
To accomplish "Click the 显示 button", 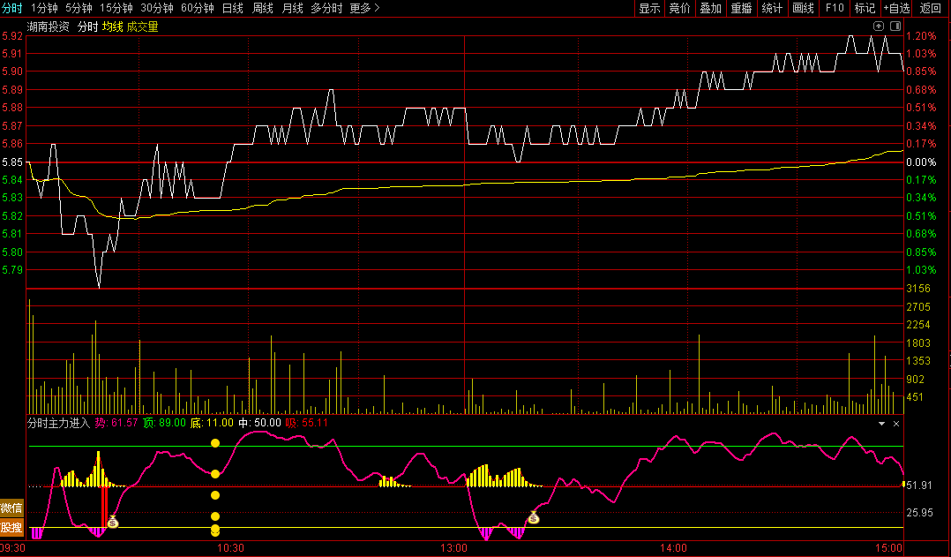I will (x=649, y=8).
